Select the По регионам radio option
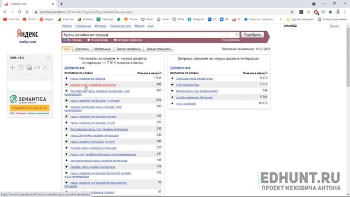The height and width of the screenshot is (197, 350). coord(89,40)
